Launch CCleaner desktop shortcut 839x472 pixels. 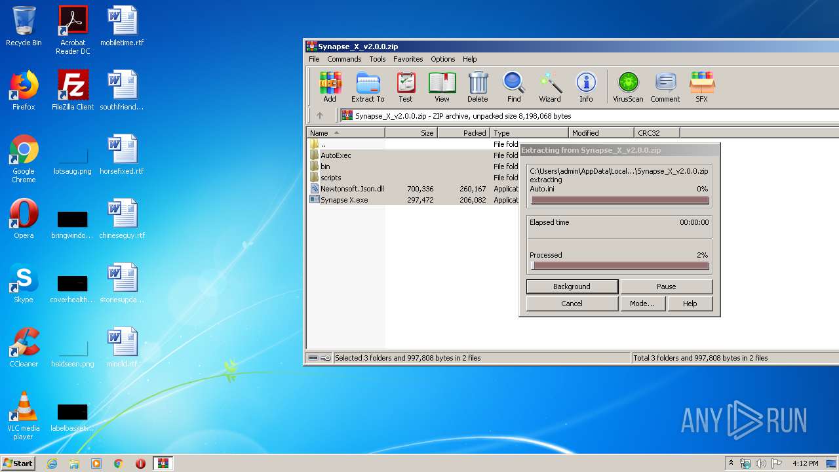[x=24, y=347]
